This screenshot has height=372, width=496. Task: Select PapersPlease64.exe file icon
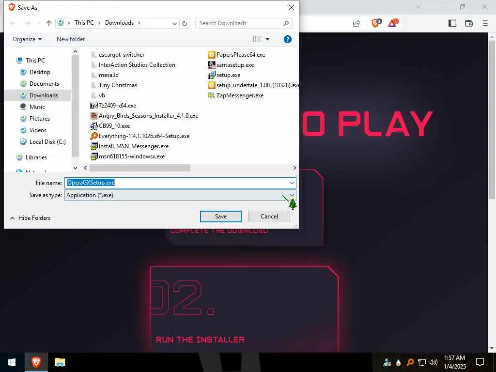click(x=211, y=55)
